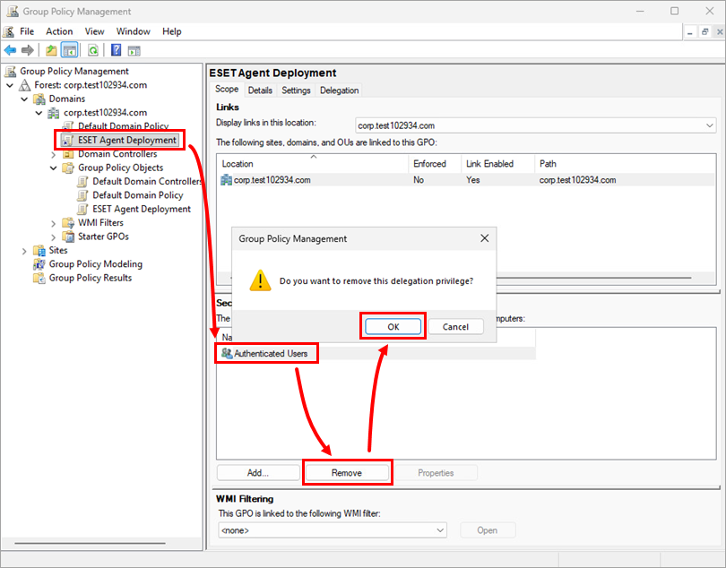The width and height of the screenshot is (726, 568).
Task: Click the Remove button
Action: (x=346, y=473)
